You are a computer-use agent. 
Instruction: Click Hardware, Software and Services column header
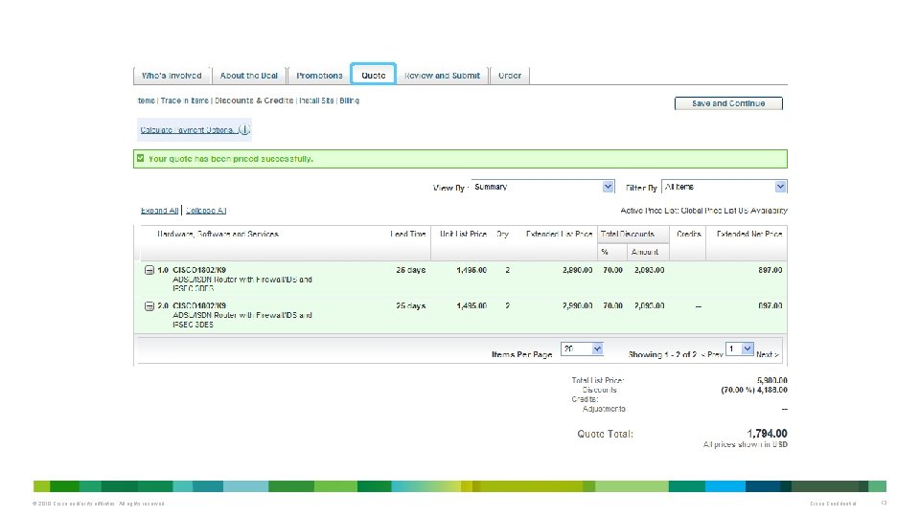(218, 234)
